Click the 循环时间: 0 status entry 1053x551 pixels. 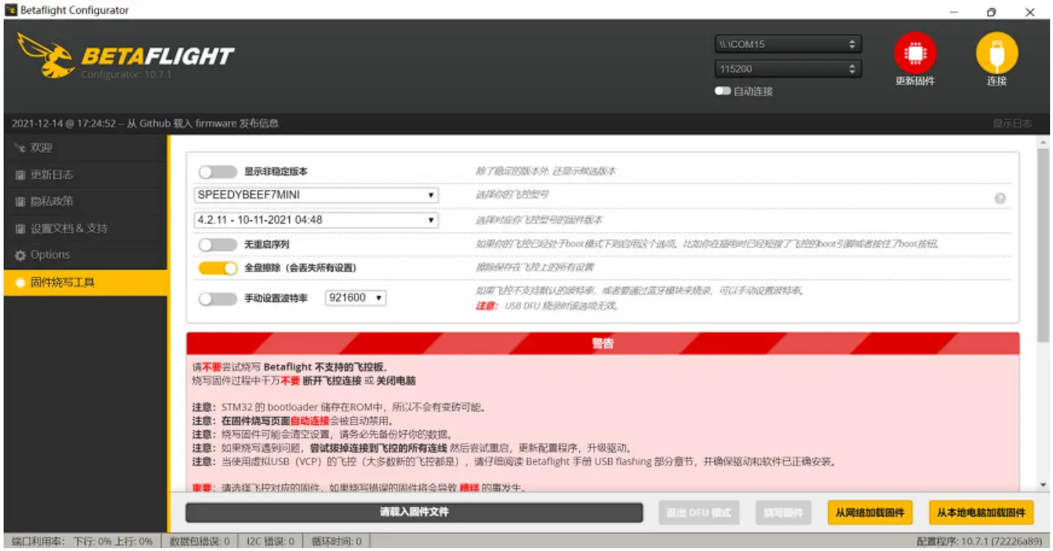pos(337,541)
